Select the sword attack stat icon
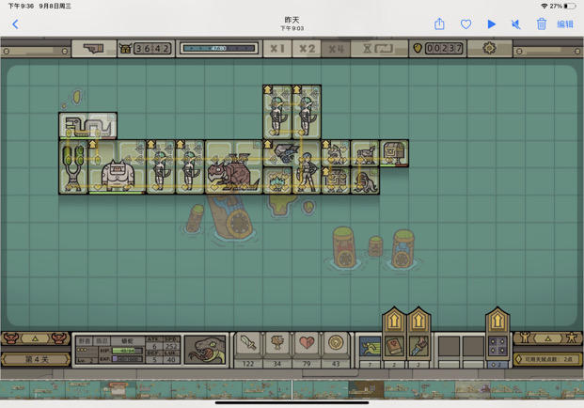Image resolution: width=584 pixels, height=408 pixels. [x=248, y=343]
